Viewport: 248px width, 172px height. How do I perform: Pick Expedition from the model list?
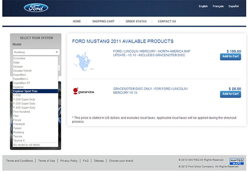(35, 75)
